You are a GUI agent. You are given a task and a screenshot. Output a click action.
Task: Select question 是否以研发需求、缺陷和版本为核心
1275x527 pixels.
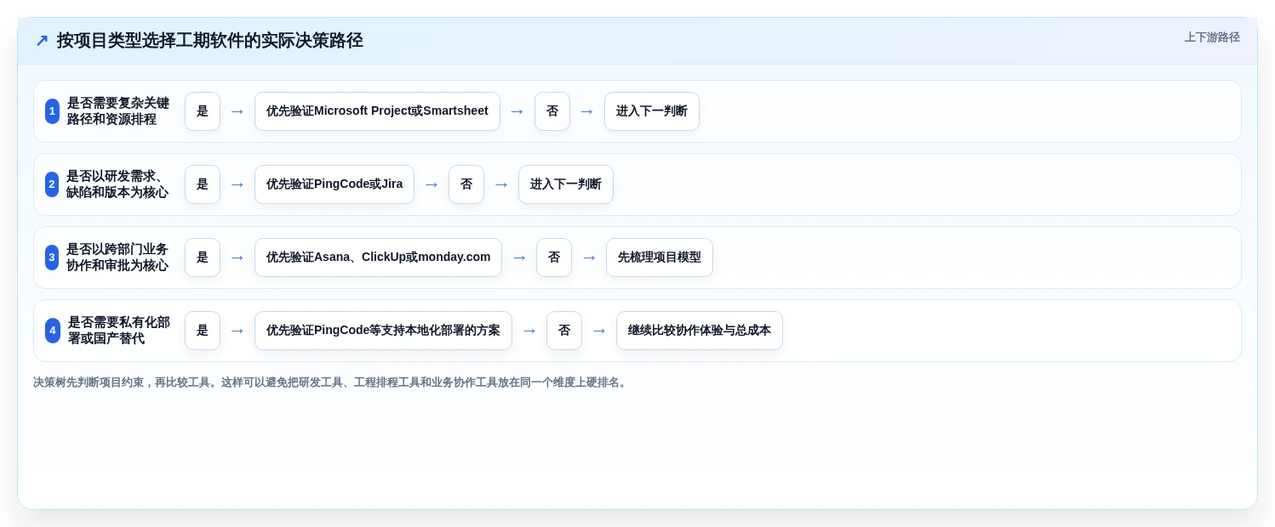click(117, 184)
